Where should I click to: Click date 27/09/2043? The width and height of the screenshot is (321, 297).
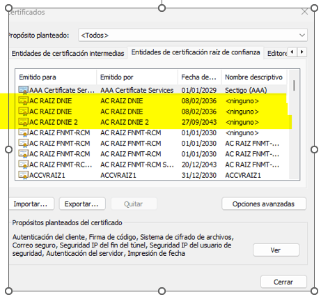tap(199, 122)
